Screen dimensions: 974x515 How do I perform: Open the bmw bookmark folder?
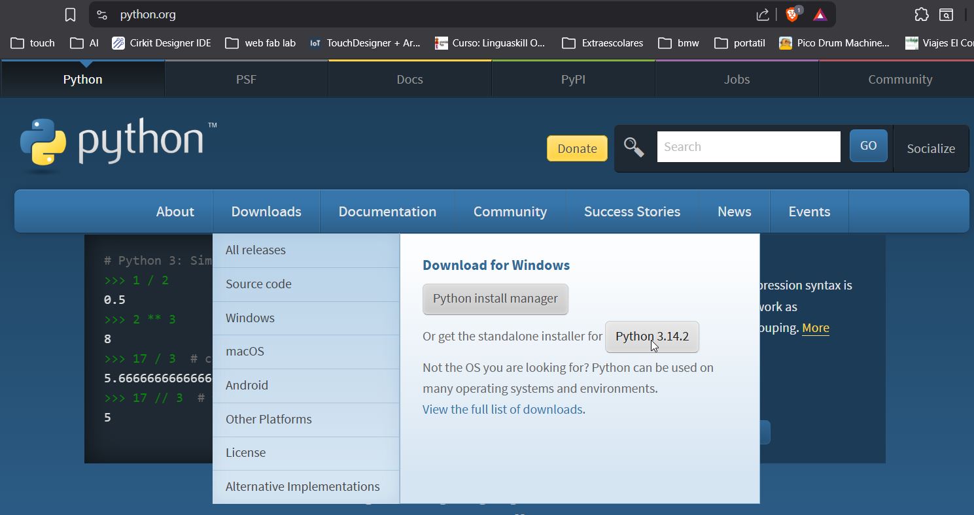678,43
